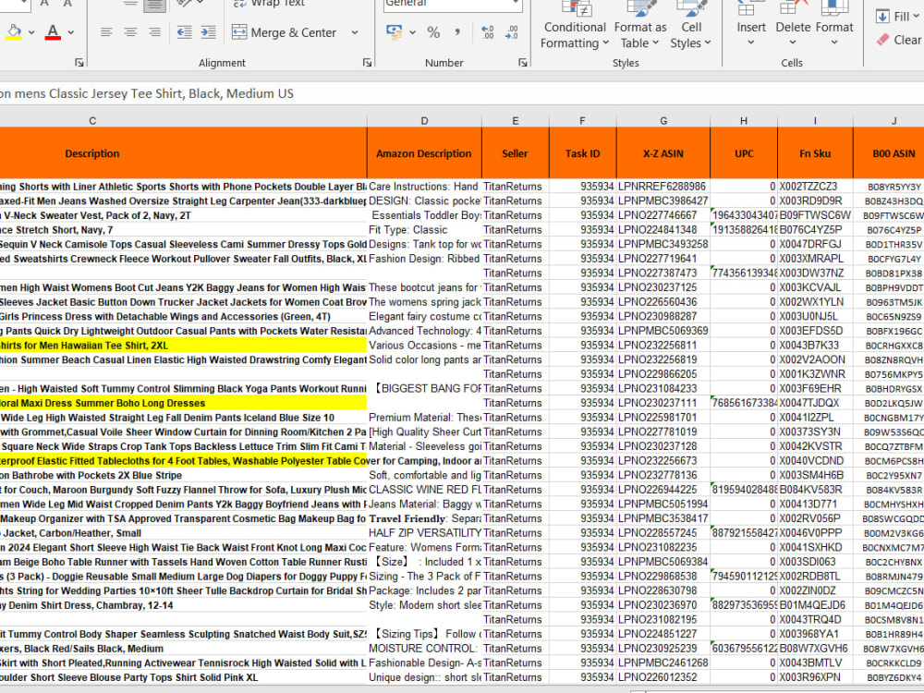Select the Amazon Description header cell

coord(424,153)
